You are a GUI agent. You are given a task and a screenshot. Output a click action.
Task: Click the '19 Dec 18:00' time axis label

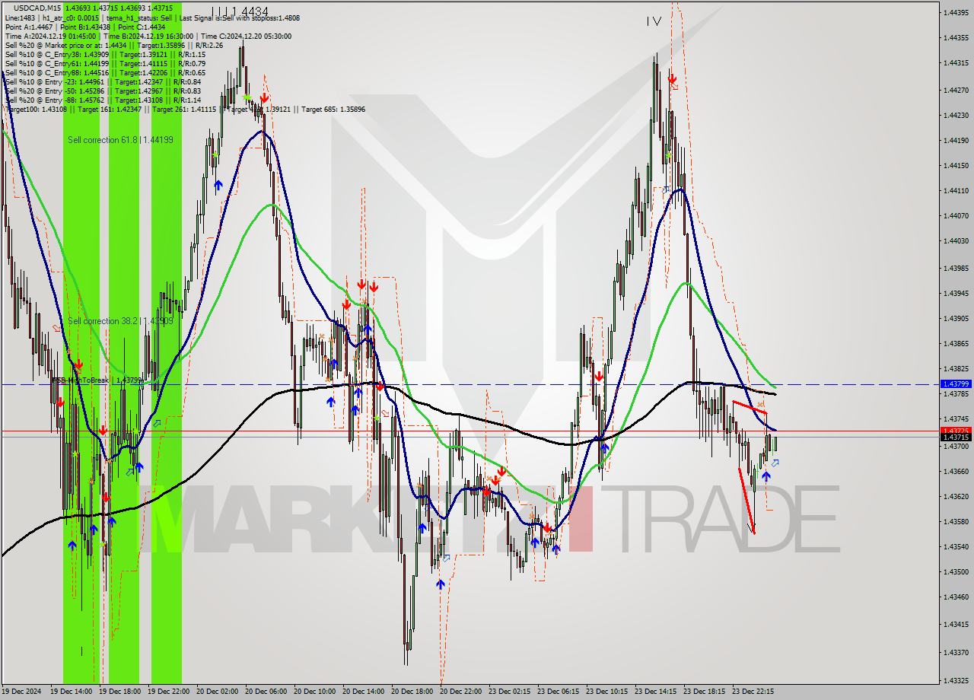120,692
